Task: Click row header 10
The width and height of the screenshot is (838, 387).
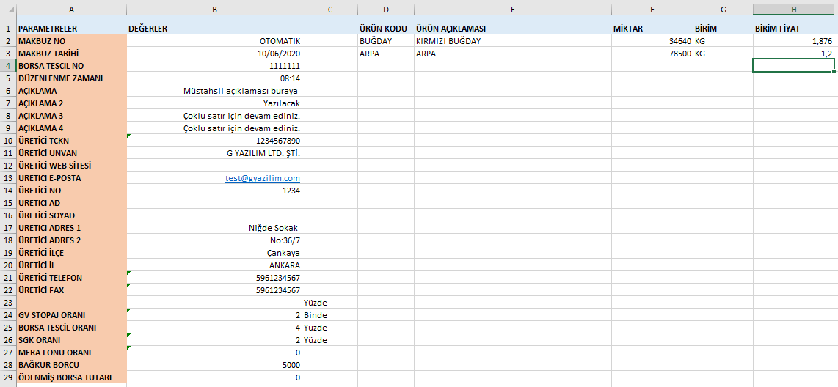Action: point(7,141)
